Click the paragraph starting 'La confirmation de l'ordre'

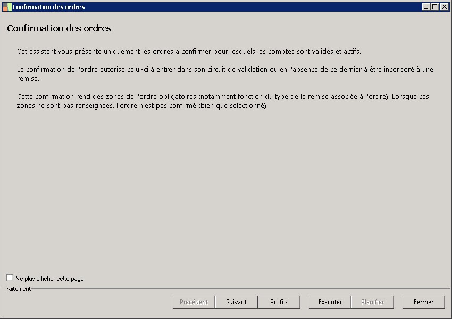click(x=225, y=74)
